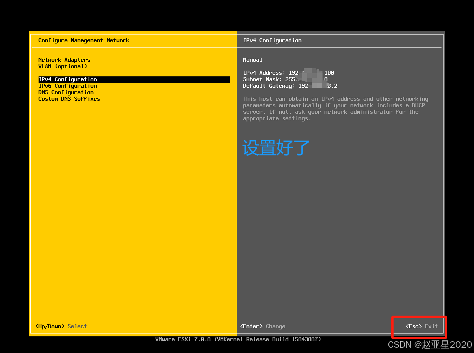The height and width of the screenshot is (353, 474).
Task: Open Custom DNS Suffixes entry
Action: [x=69, y=99]
